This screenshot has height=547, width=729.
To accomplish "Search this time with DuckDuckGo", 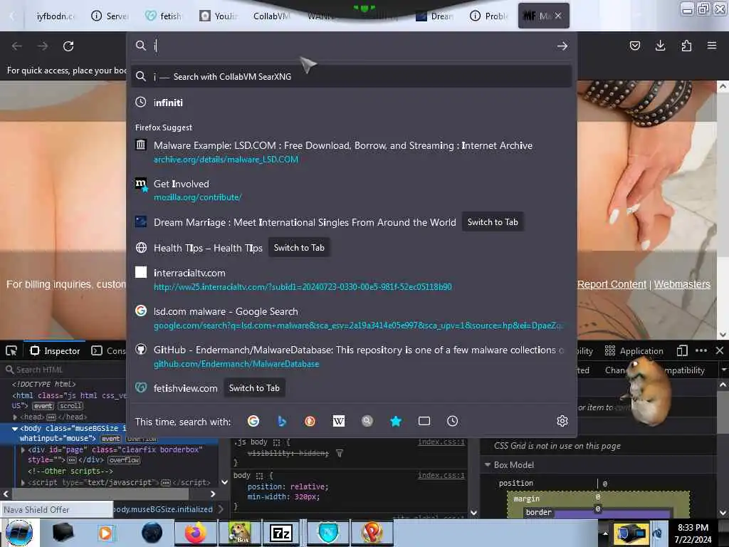I will (310, 422).
